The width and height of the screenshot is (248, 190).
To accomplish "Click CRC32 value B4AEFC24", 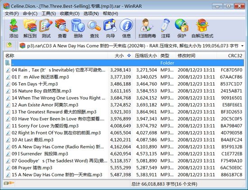I will pyautogui.click(x=232, y=140).
